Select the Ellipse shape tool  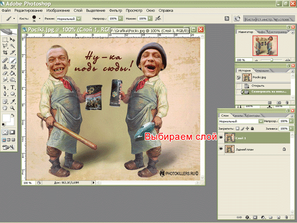tap(12, 94)
